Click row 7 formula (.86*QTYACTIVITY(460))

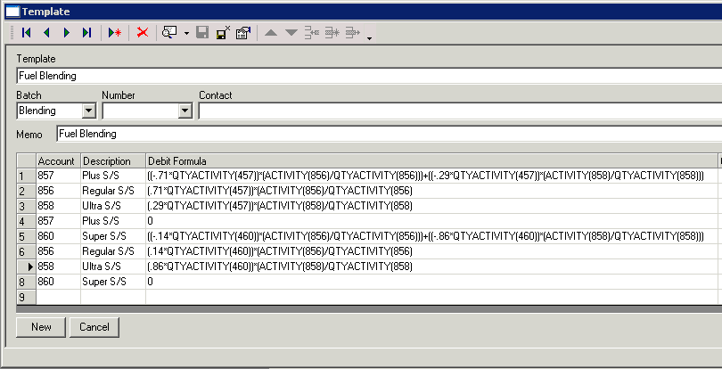432,266
